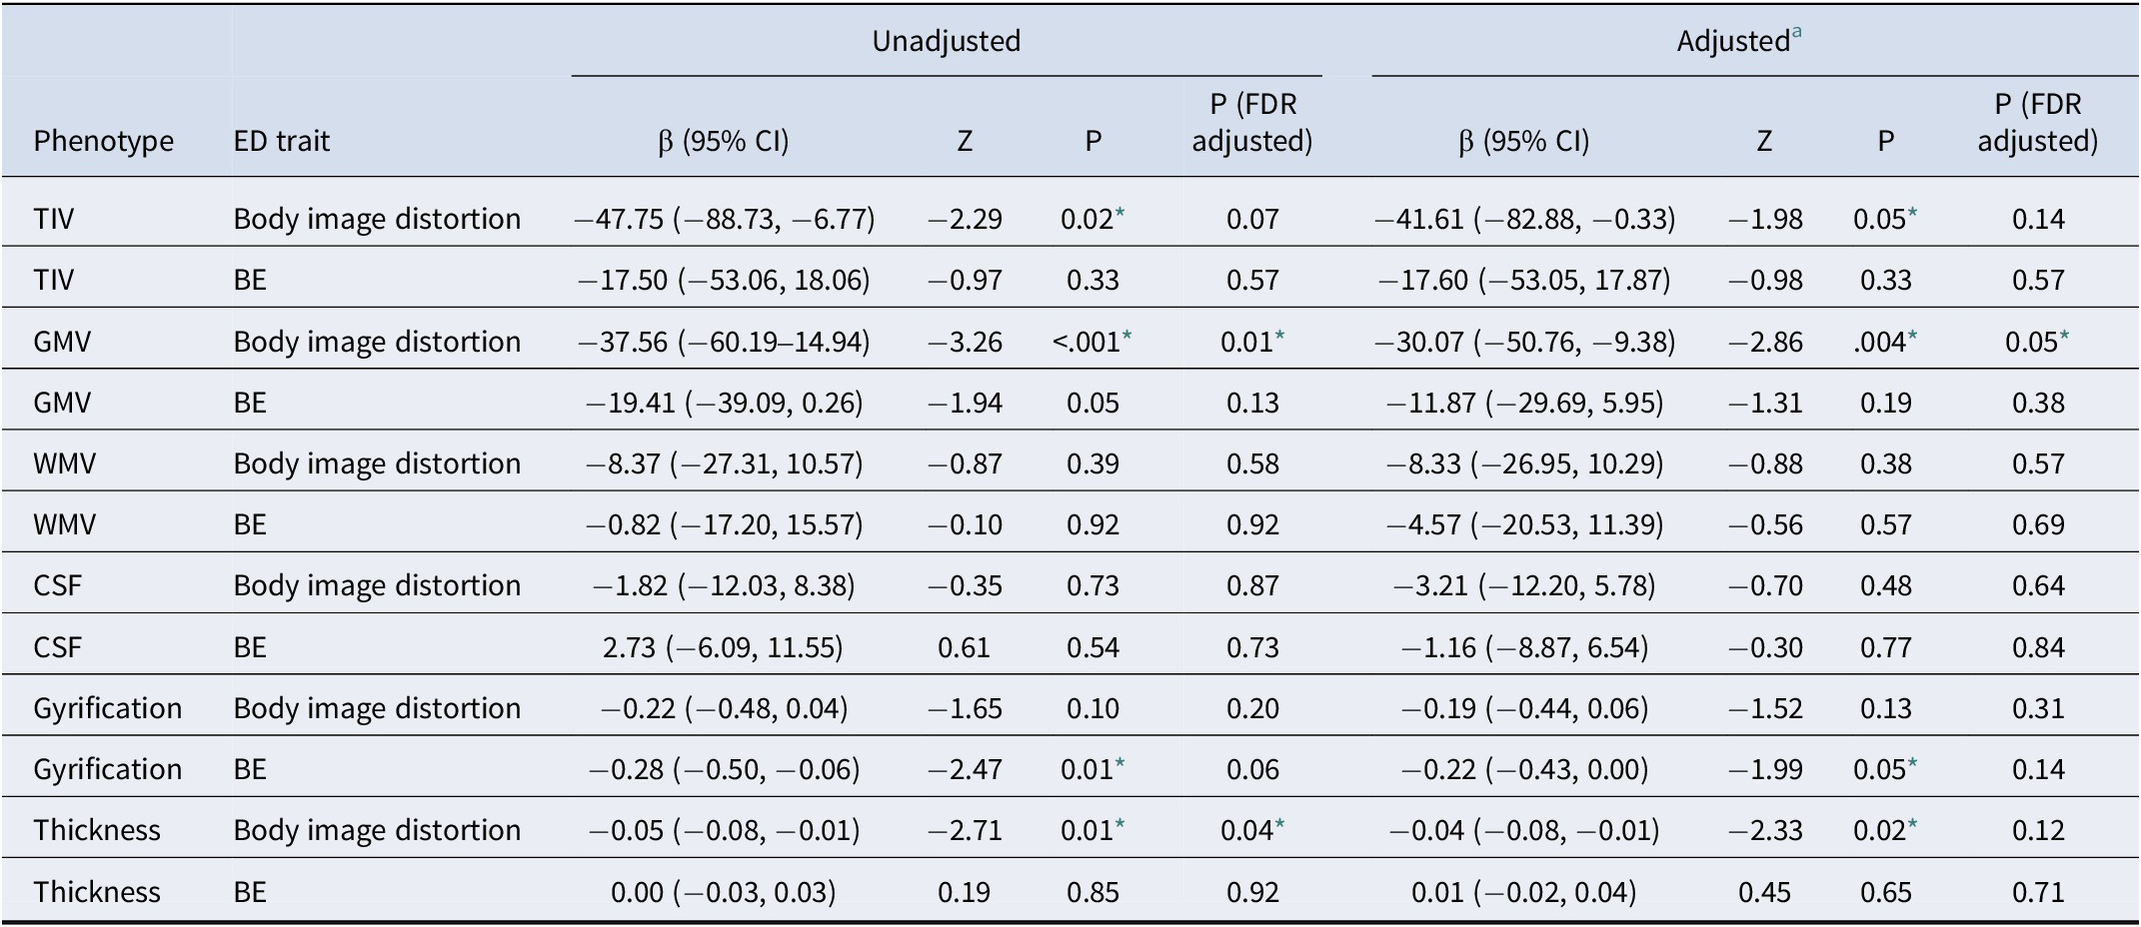This screenshot has height=927, width=2141.
Task: Select the cell "−47.75 (−88.73, −6.77)"
Action: pyautogui.click(x=725, y=219)
